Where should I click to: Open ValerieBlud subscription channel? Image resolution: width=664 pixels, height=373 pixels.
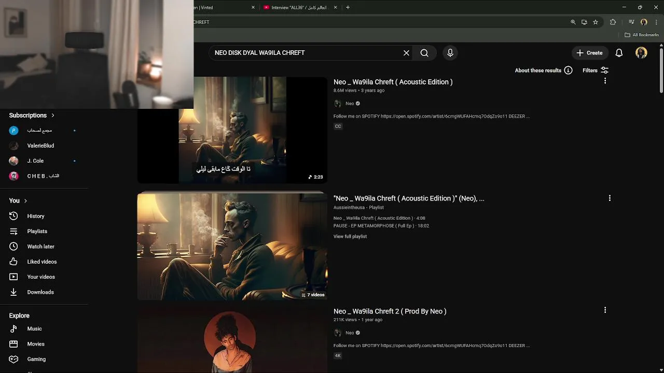coord(40,146)
